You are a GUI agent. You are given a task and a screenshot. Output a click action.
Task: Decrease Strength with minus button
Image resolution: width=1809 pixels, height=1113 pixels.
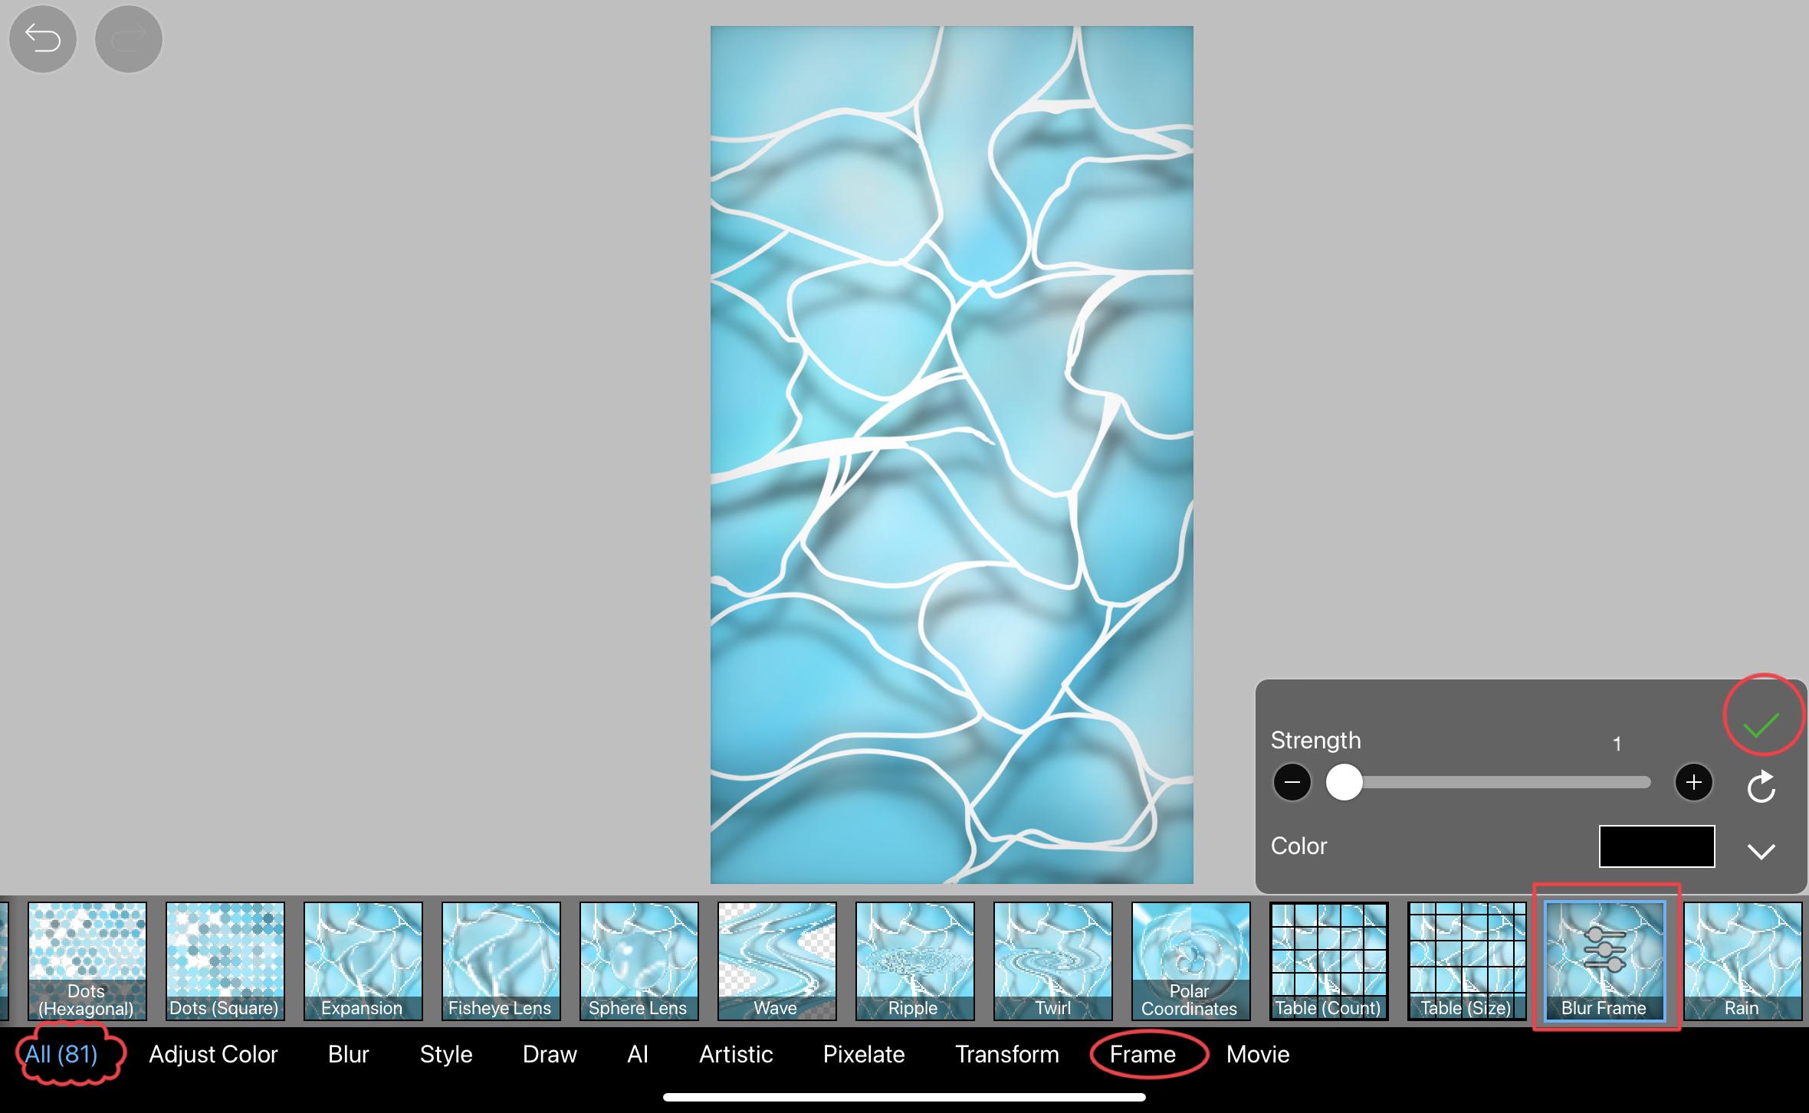coord(1292,782)
